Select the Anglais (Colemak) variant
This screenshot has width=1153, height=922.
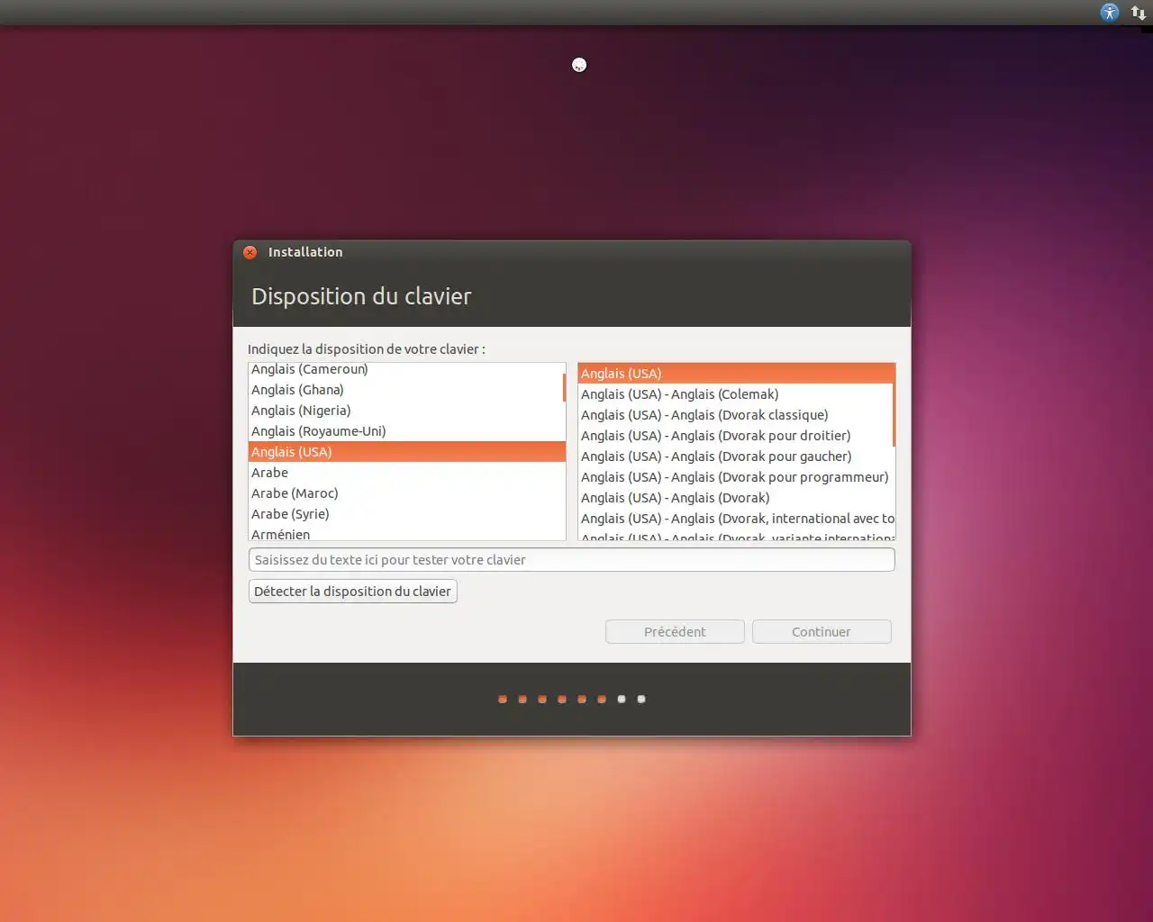coord(735,394)
